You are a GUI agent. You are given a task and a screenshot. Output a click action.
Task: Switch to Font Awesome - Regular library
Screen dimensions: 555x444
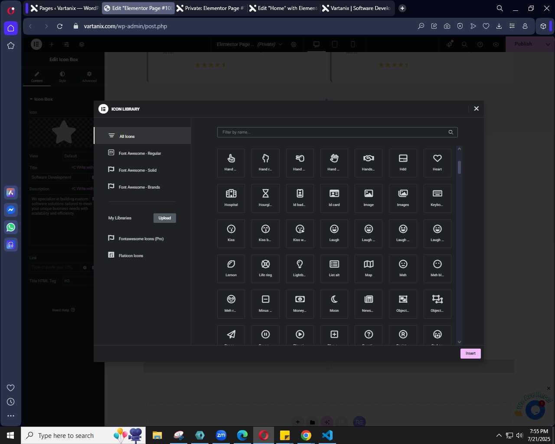coord(142,153)
